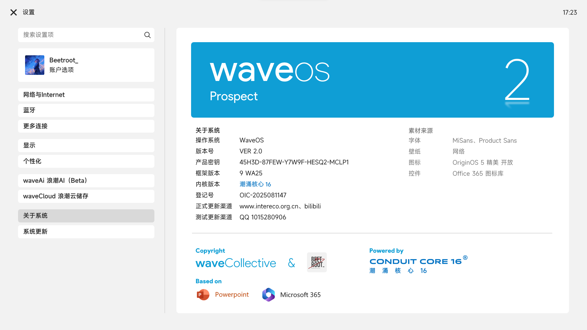The image size is (587, 330).
Task: Click the search magnifier icon
Action: [147, 35]
